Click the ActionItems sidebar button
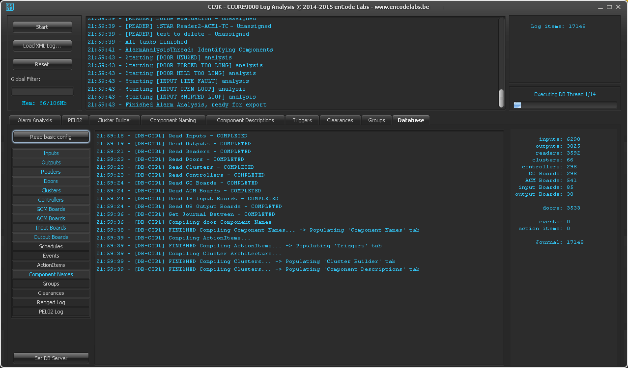This screenshot has width=628, height=368. click(51, 265)
